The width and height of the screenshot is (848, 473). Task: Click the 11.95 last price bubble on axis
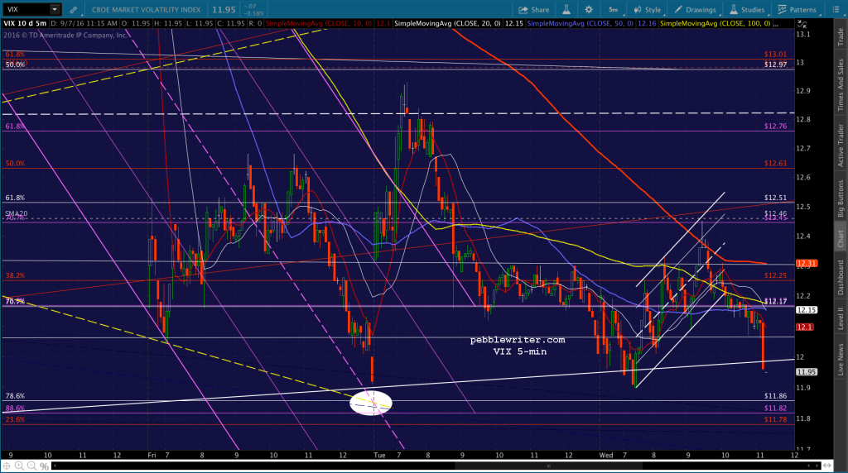[807, 372]
